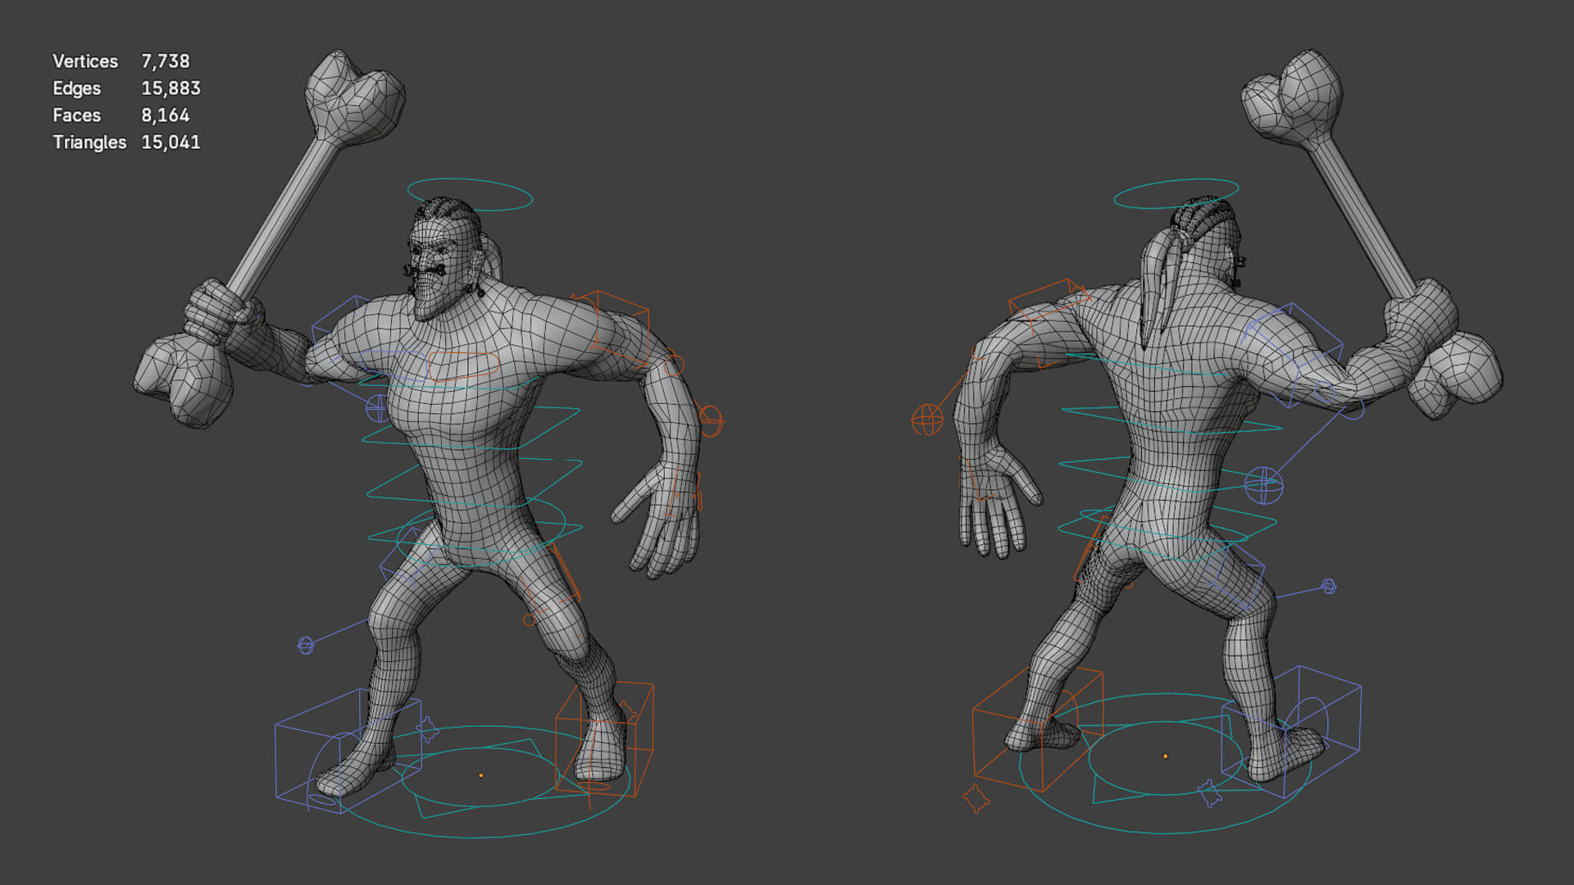Screen dimensions: 1574x885
Task: Select the orange origin dot under front-view figure
Action: (x=481, y=775)
